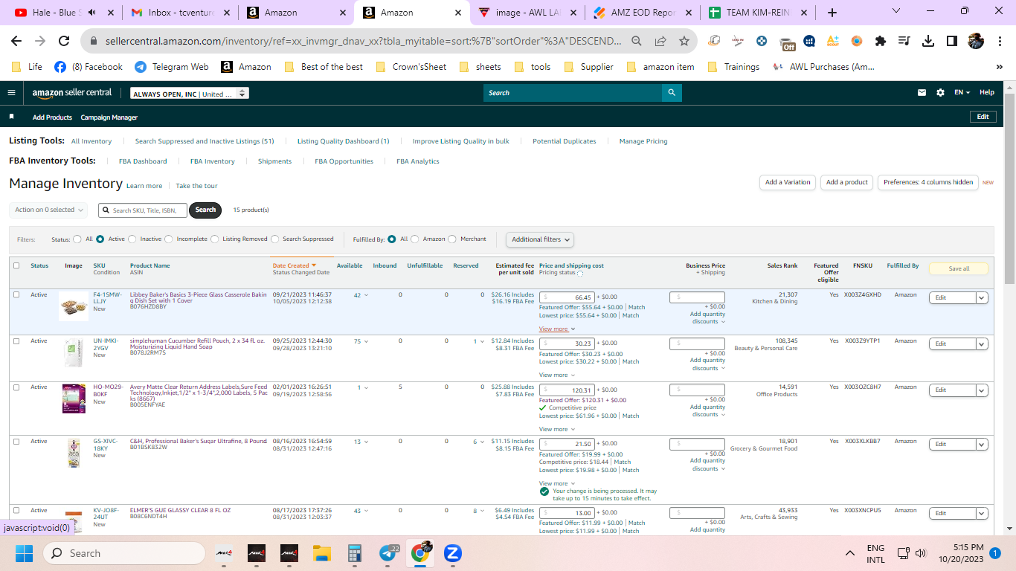This screenshot has height=571, width=1016.
Task: Open Edit dropdown arrow for simplehuman row
Action: tap(982, 343)
